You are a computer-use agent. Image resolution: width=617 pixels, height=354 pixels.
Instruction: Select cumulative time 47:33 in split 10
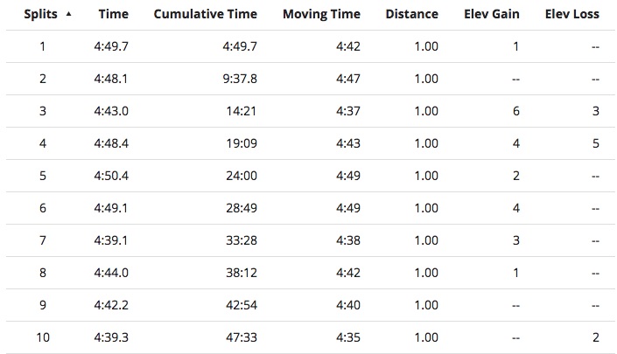[241, 337]
